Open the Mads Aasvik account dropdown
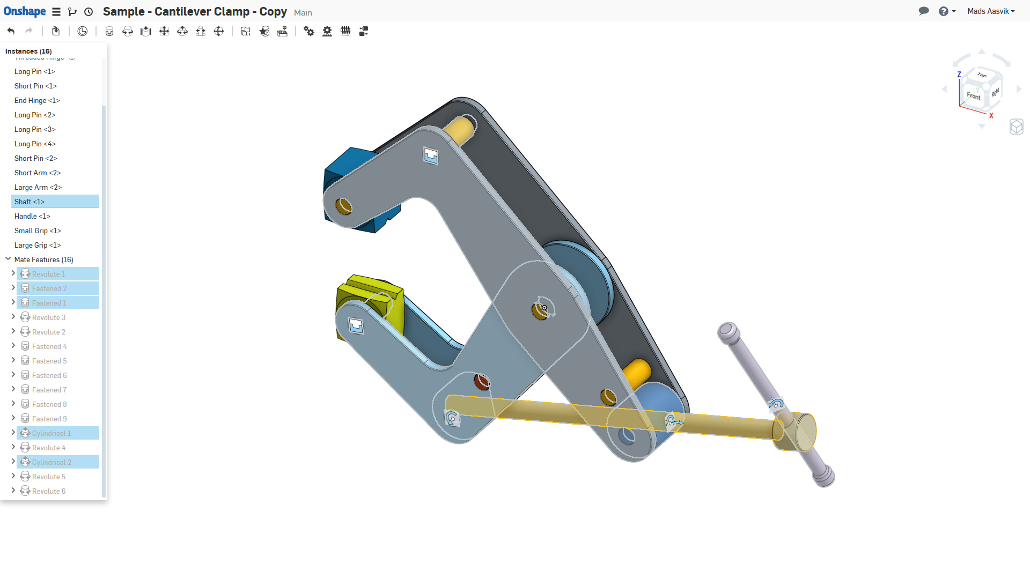Viewport: 1030px width, 579px height. [x=991, y=11]
